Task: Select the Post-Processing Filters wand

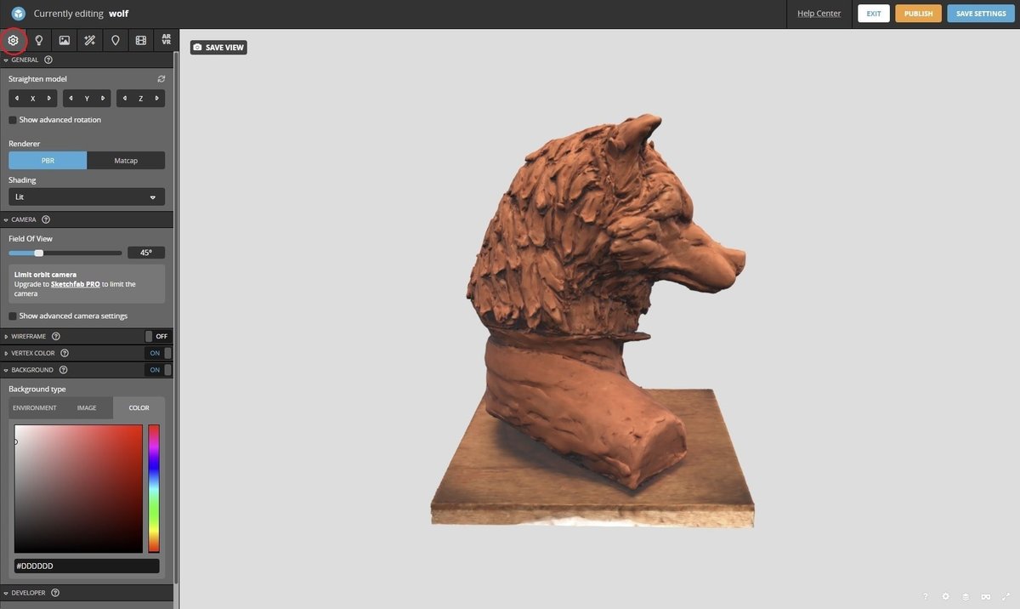Action: click(89, 39)
